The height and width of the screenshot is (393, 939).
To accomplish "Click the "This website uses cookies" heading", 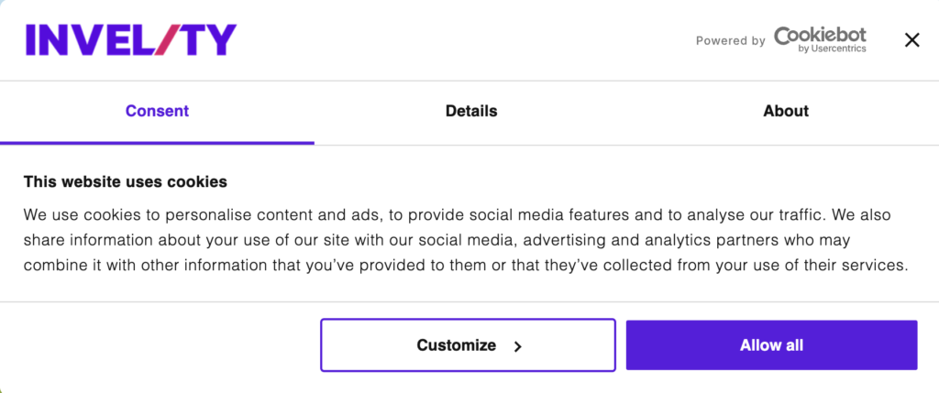I will [x=125, y=181].
